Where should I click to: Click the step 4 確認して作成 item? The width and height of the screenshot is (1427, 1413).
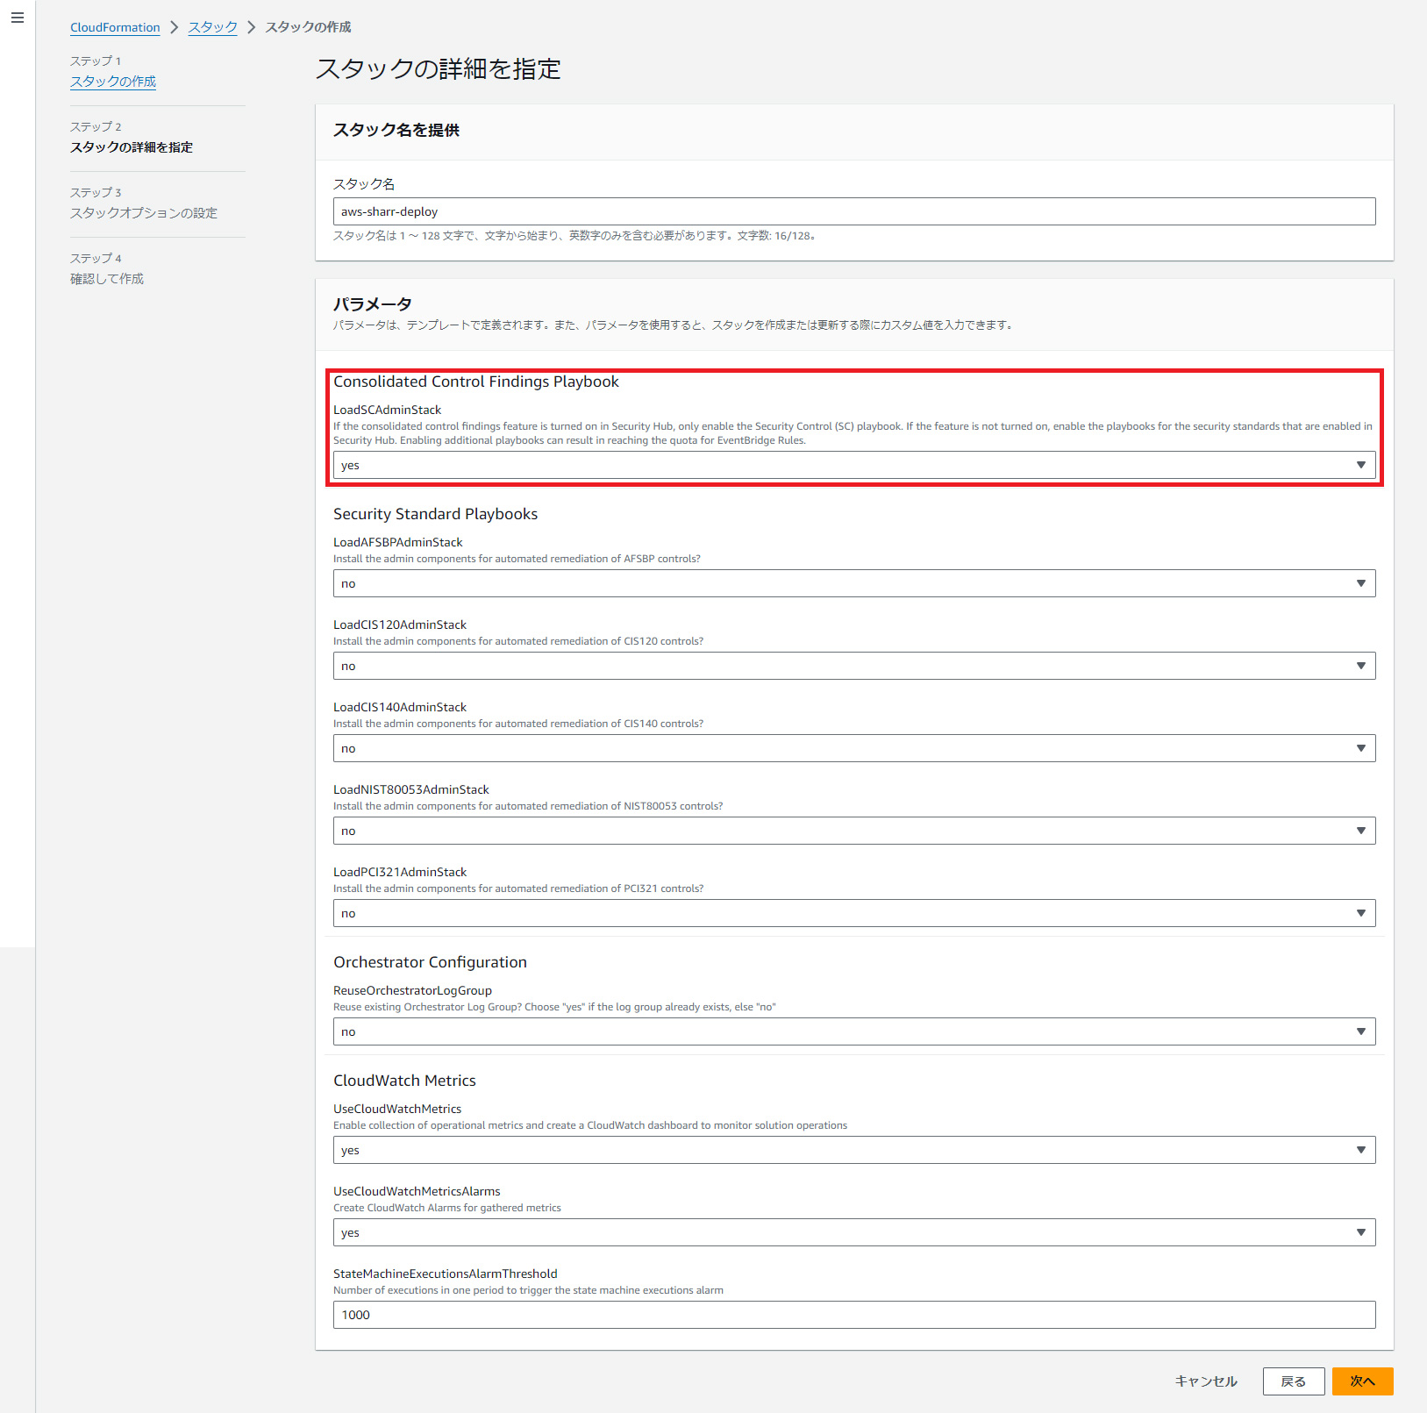click(107, 279)
